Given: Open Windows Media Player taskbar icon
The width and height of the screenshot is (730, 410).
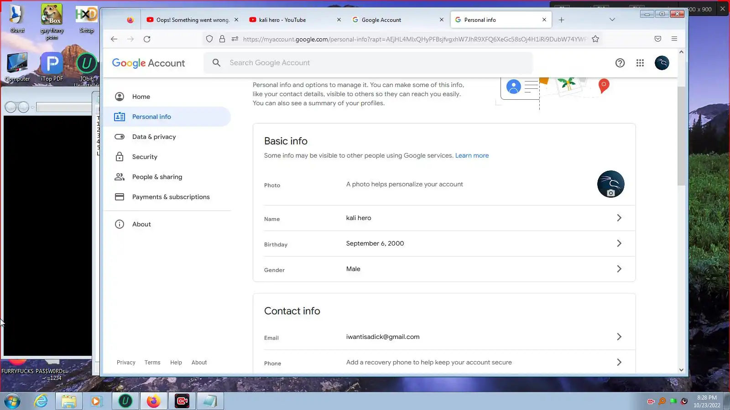Looking at the screenshot, I should pyautogui.click(x=96, y=401).
